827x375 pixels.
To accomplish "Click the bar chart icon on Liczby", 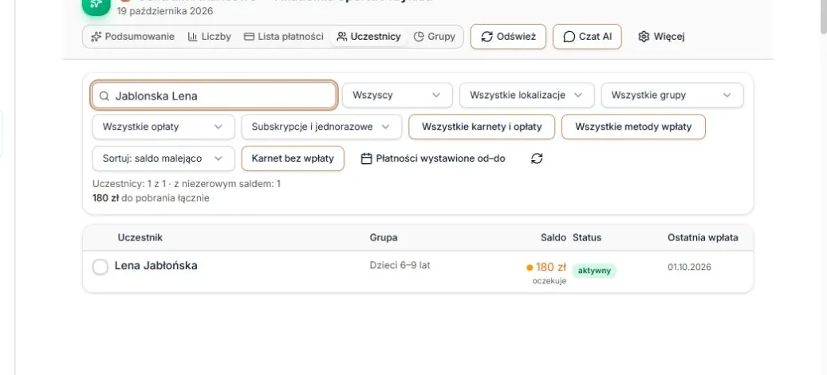I will (192, 37).
